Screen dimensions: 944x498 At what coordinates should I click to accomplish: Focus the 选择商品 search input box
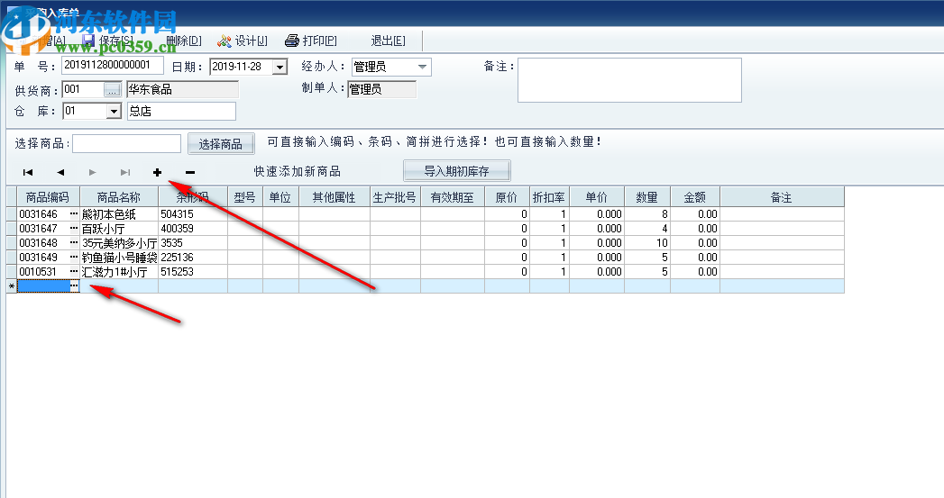pos(126,143)
